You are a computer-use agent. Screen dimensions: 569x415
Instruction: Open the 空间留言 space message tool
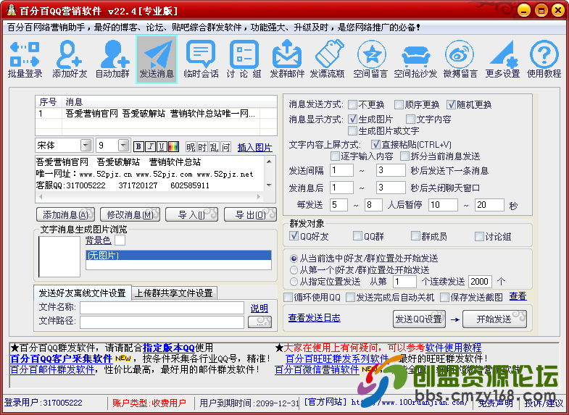(x=370, y=59)
